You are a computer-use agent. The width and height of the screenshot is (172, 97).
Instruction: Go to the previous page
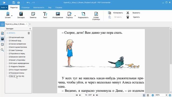tap(80, 95)
